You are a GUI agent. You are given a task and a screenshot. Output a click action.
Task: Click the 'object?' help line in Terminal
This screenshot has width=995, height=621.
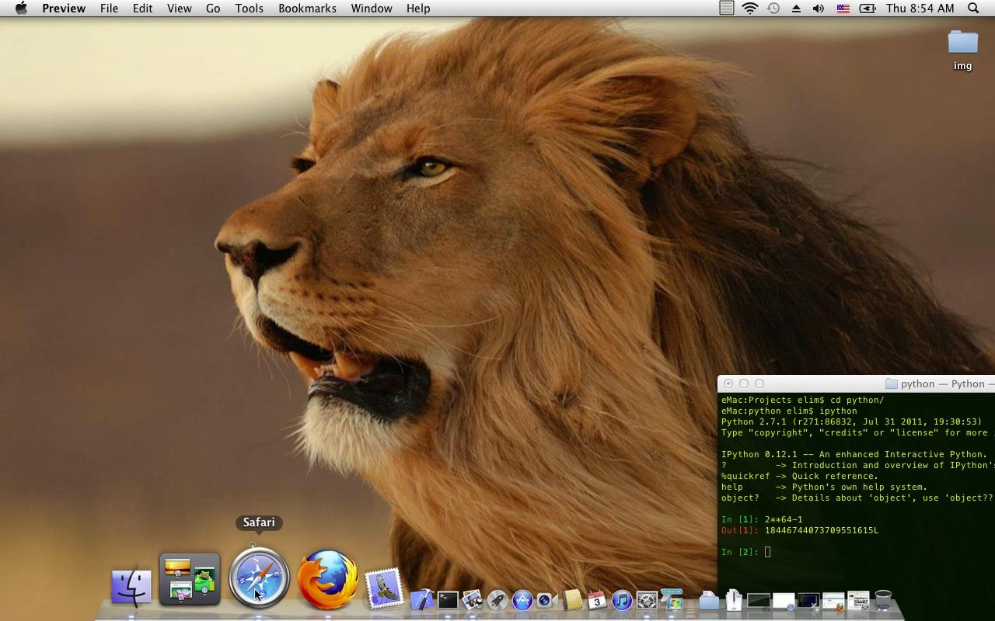pyautogui.click(x=857, y=498)
